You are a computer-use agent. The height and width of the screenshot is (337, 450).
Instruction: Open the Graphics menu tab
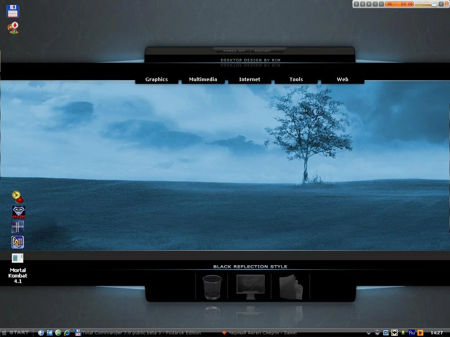156,79
